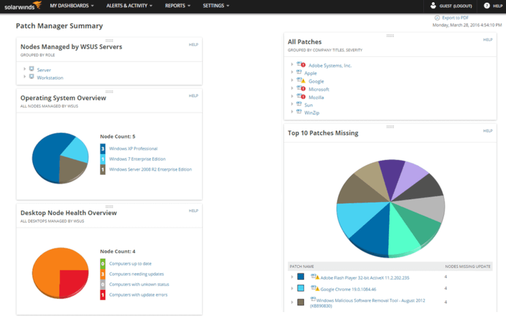Open the Windows Server 2008 R2 Enterprise Edition link
Screen dimensions: 506x316
[150, 169]
